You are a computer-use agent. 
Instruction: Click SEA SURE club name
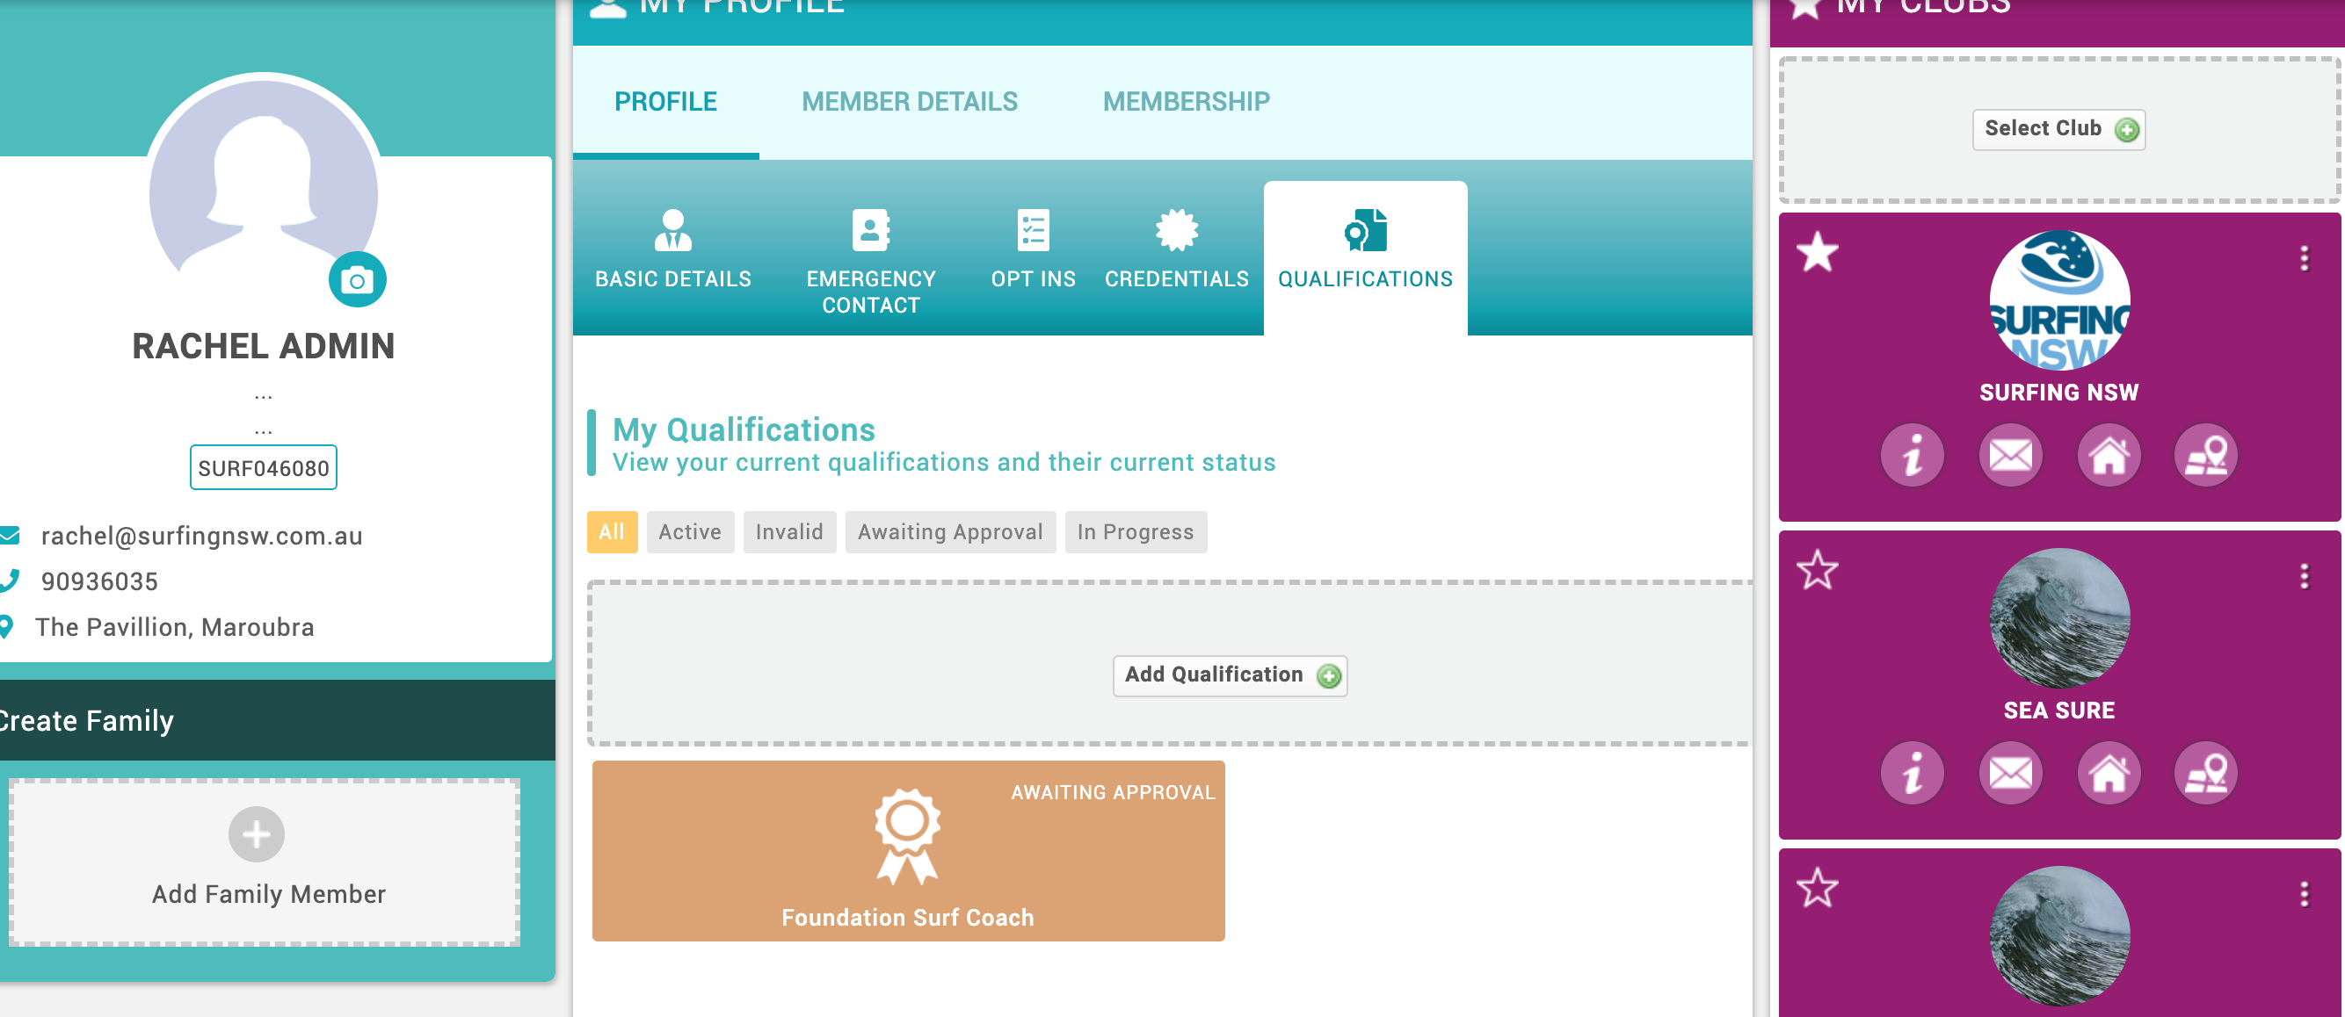[2058, 710]
